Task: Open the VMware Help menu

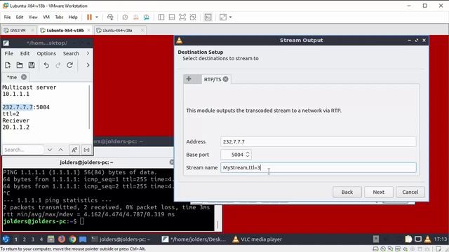Action: click(73, 17)
